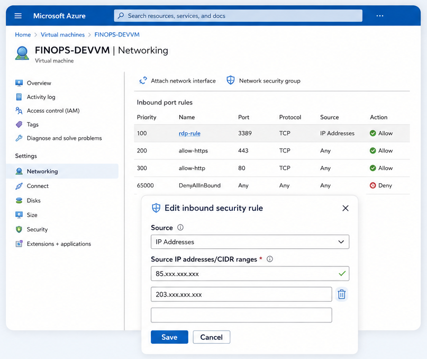Open the Disks settings page
Viewport: 427px width, 359px height.
point(33,200)
